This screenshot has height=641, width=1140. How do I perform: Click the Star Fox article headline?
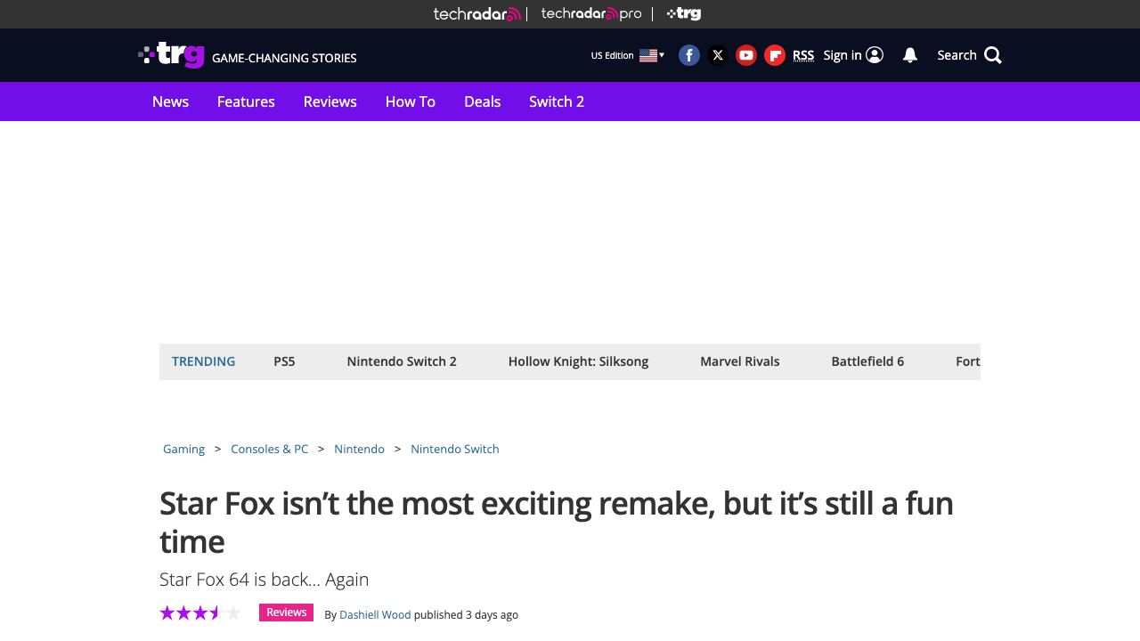[x=557, y=522]
